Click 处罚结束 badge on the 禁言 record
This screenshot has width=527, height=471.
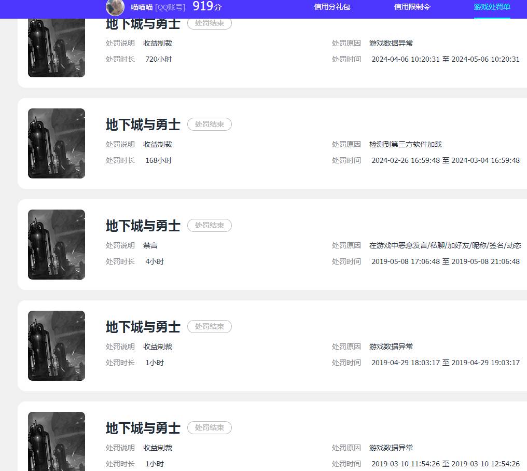209,226
